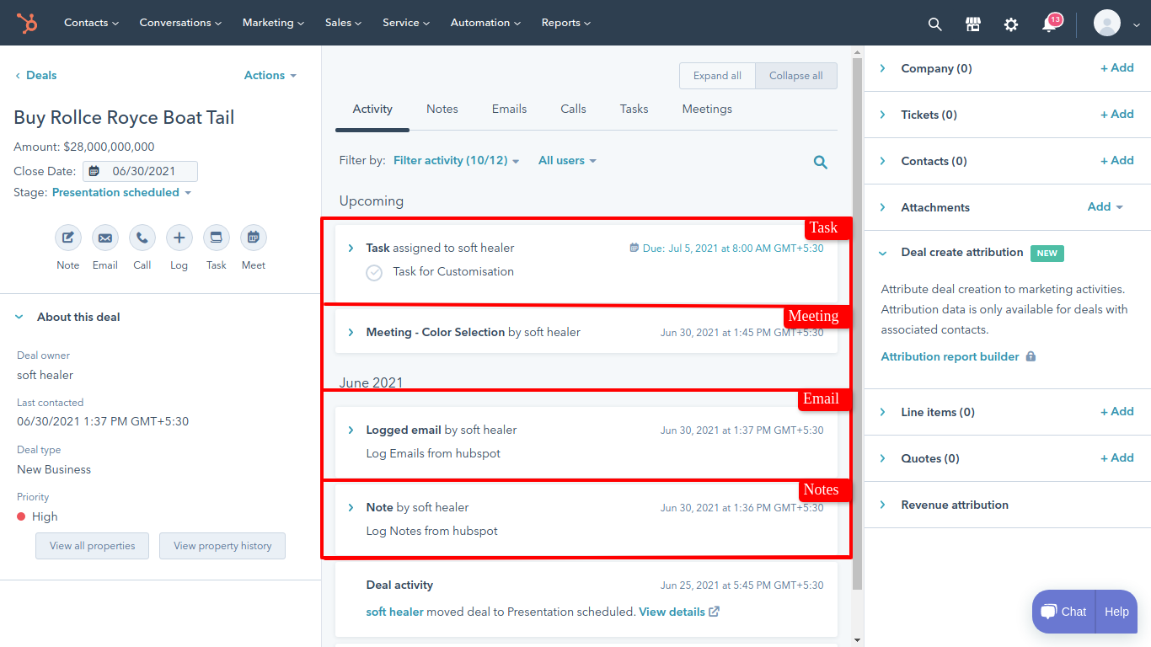1151x647 pixels.
Task: Open the Actions dropdown
Action: (x=270, y=75)
